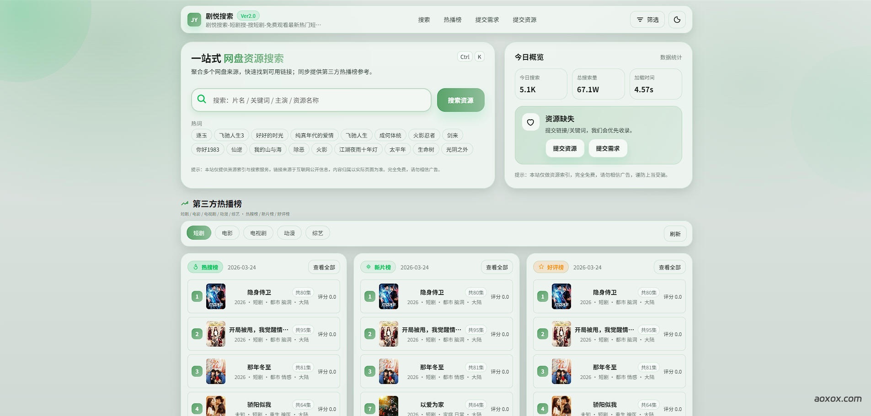Viewport: 871px width, 416px height.
Task: Click the flame 热搜榜 badge
Action: [205, 267]
